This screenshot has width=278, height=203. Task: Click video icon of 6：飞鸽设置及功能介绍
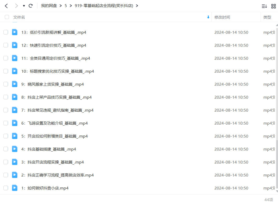point(15,123)
